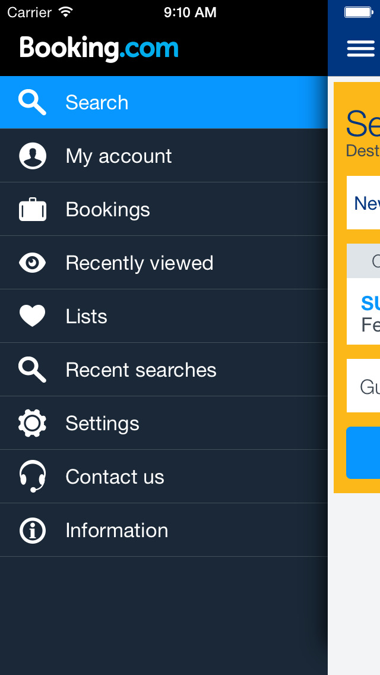Image resolution: width=380 pixels, height=675 pixels.
Task: Click the Recent searches magnifier icon
Action: click(32, 369)
